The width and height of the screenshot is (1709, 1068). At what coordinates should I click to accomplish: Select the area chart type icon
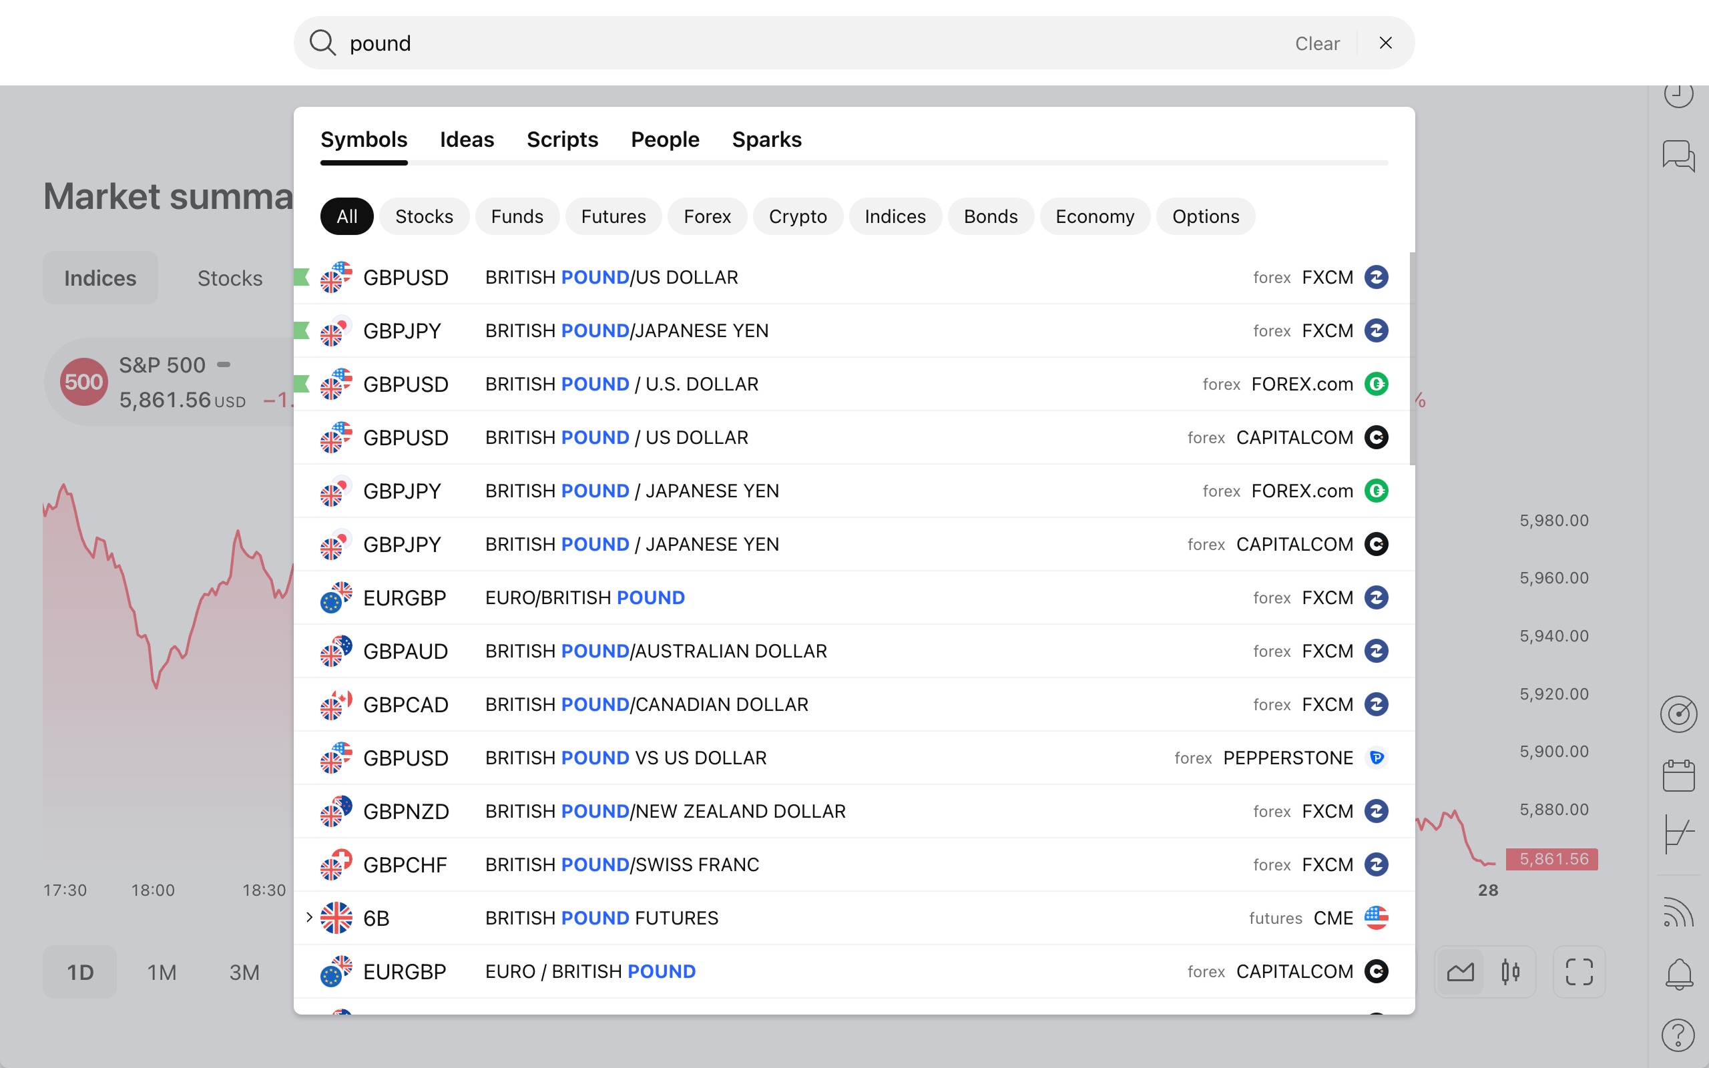click(x=1461, y=972)
